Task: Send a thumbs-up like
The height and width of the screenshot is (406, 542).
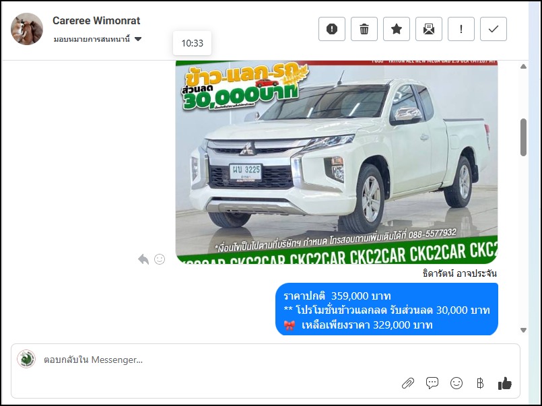Action: point(505,383)
